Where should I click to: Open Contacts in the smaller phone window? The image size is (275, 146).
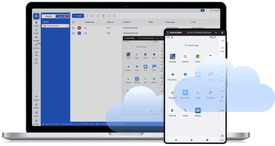(137, 68)
